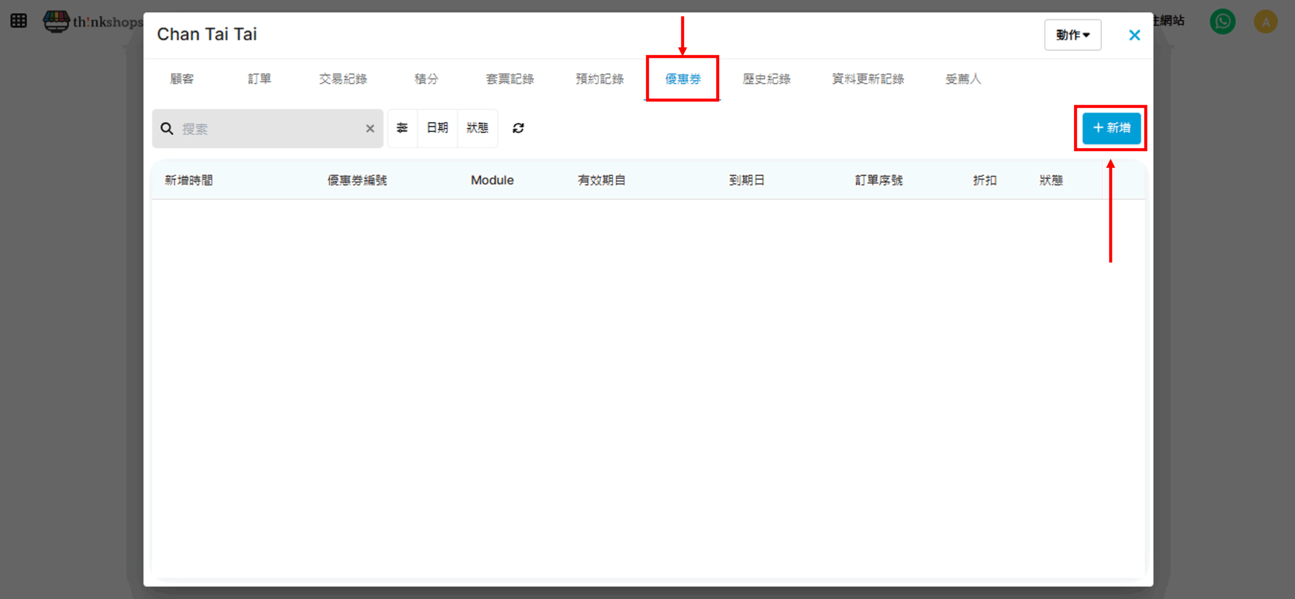Select the 積分 tab
Viewport: 1295px width, 599px height.
coord(426,79)
